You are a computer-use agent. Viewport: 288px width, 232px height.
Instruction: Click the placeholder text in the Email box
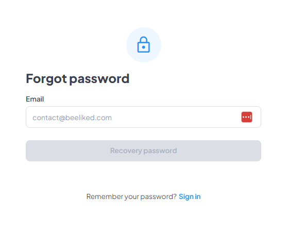72,118
